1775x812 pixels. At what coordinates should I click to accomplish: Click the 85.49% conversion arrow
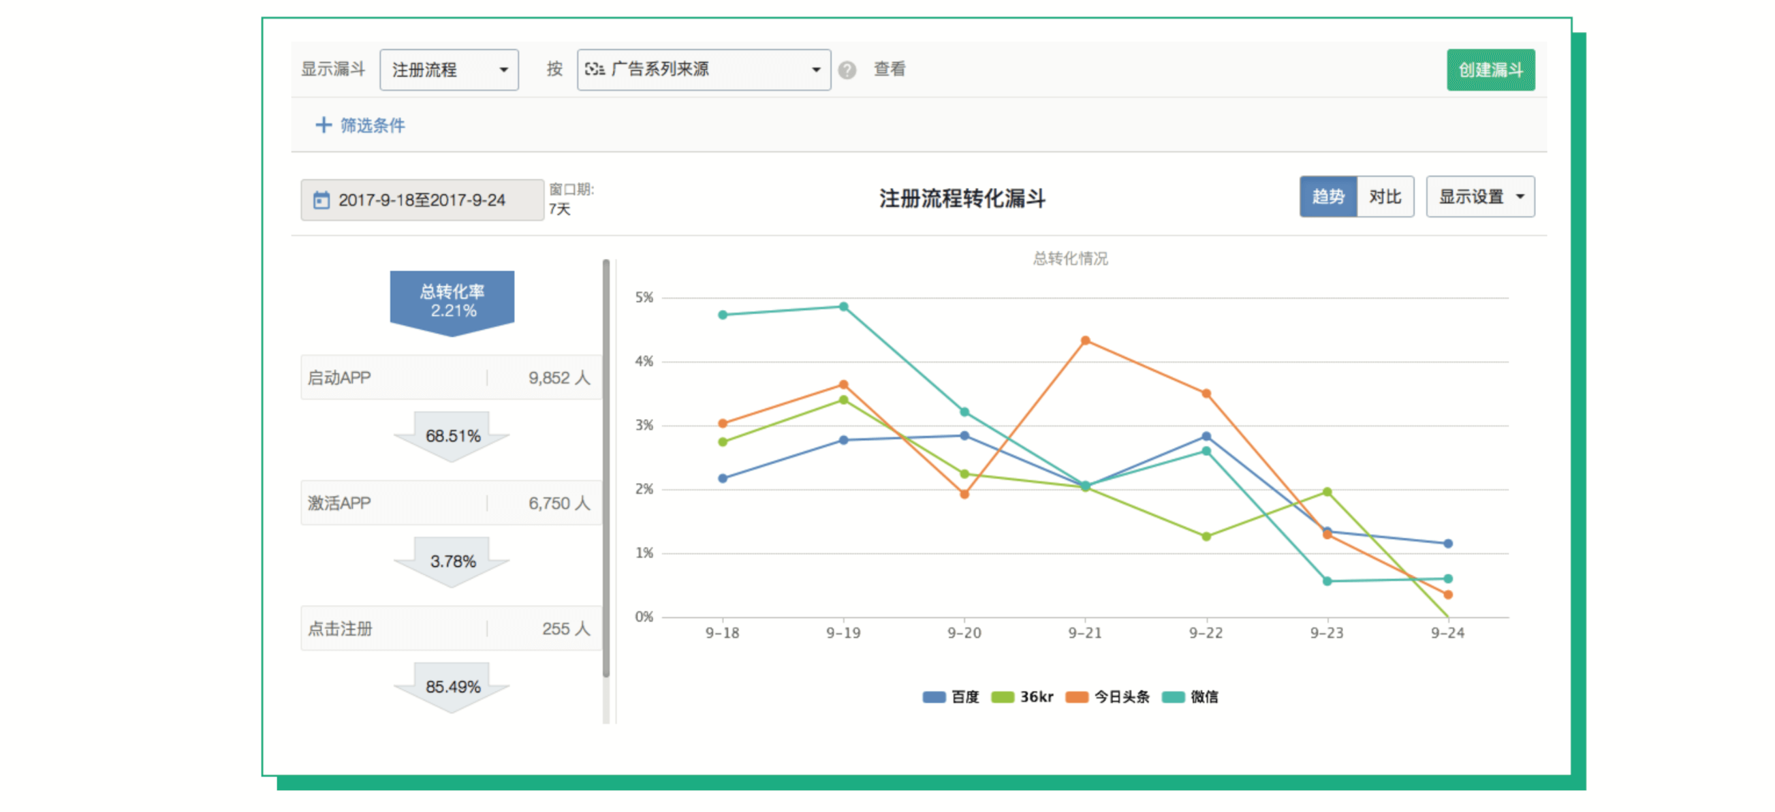click(452, 688)
